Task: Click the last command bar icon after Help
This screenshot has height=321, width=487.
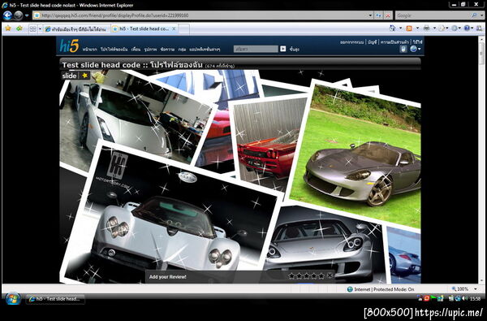Action: (479, 28)
